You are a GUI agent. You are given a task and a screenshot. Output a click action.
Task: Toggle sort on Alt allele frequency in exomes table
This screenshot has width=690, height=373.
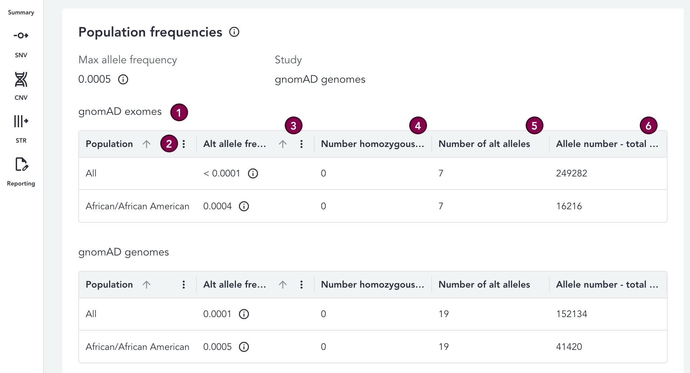click(283, 144)
